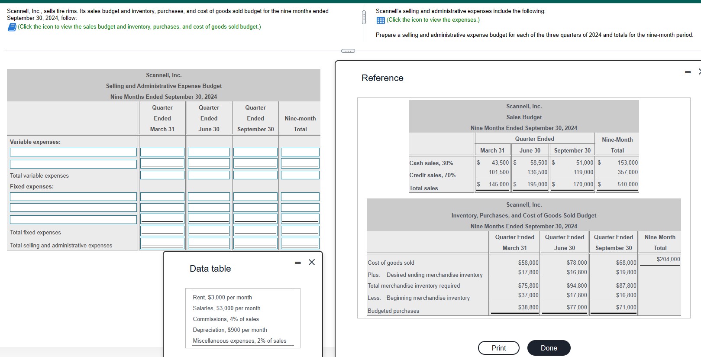Close the Data table popup
Viewport: 701px width, 357px height.
pos(312,262)
